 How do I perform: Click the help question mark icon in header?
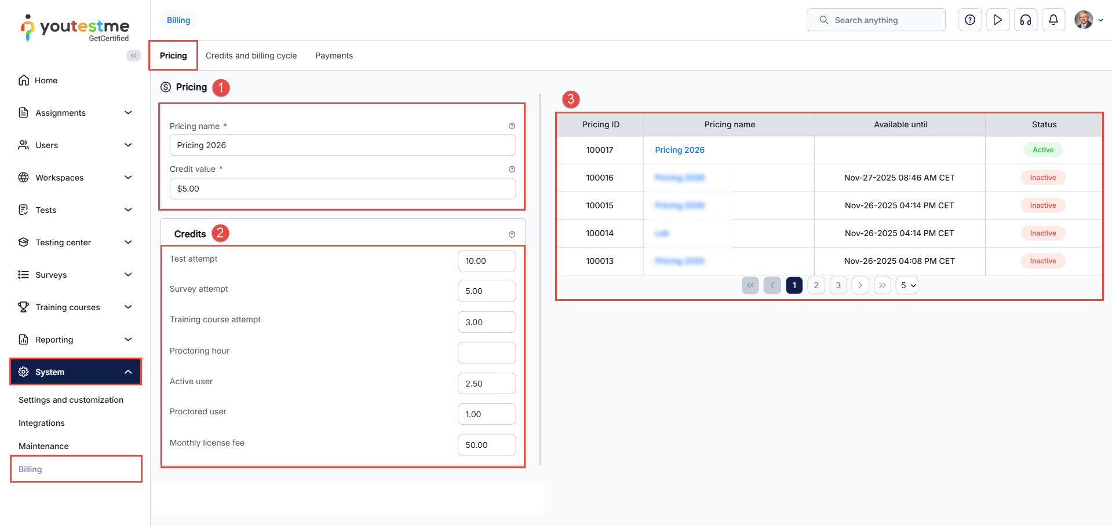pyautogui.click(x=969, y=20)
